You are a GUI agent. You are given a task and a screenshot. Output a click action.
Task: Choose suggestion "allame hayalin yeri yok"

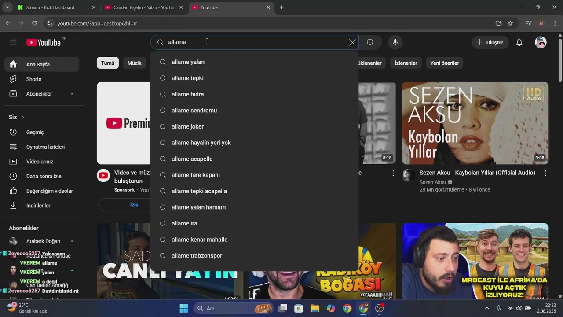click(x=254, y=143)
